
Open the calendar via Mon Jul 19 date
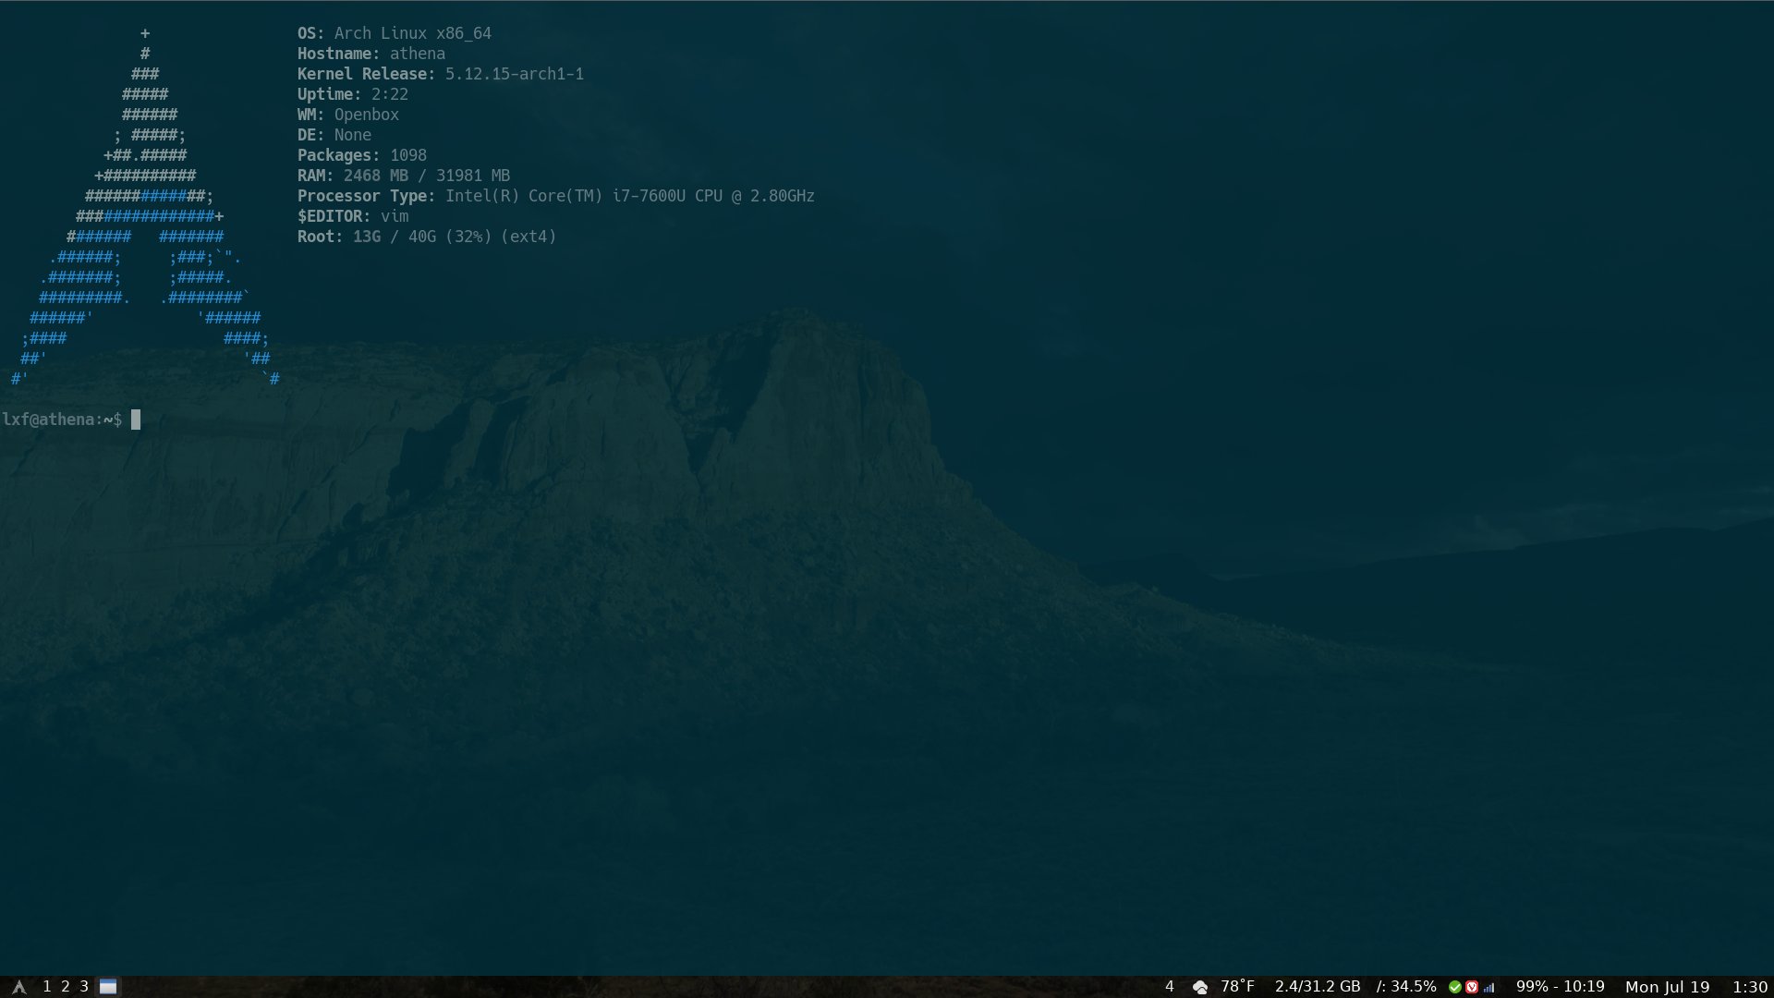tap(1668, 986)
